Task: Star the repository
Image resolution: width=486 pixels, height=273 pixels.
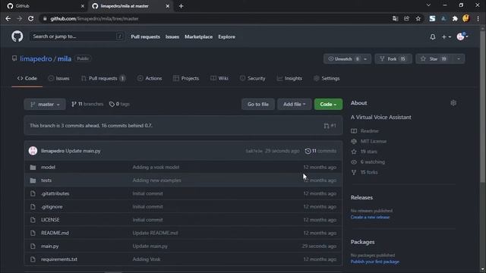Action: (434, 59)
